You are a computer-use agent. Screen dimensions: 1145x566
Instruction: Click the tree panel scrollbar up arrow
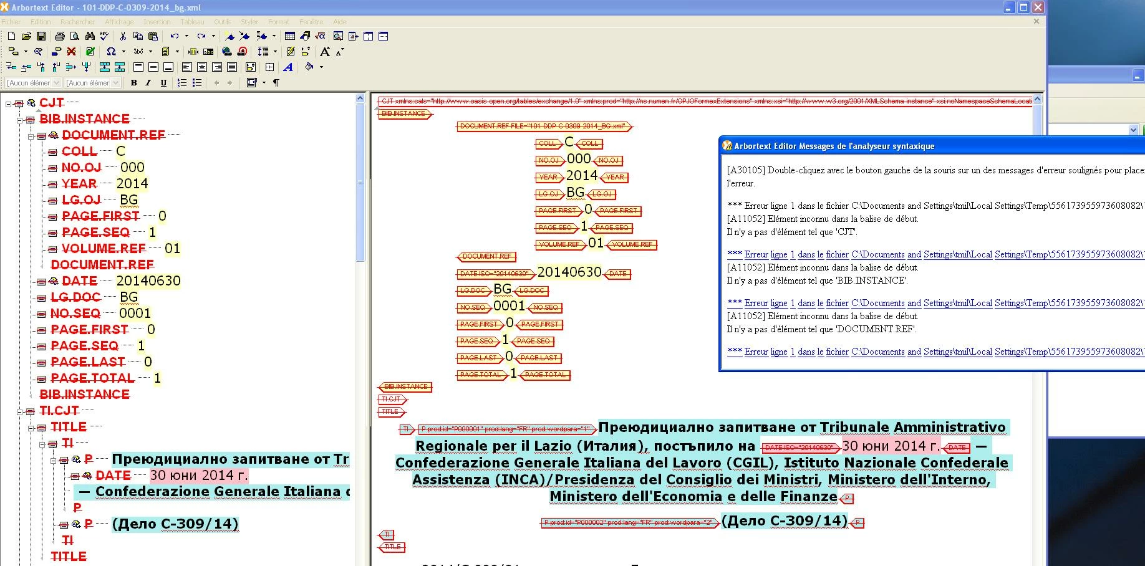(360, 98)
